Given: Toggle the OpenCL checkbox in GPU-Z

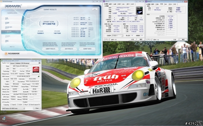Looking at the screenshot, I should 11,105.
